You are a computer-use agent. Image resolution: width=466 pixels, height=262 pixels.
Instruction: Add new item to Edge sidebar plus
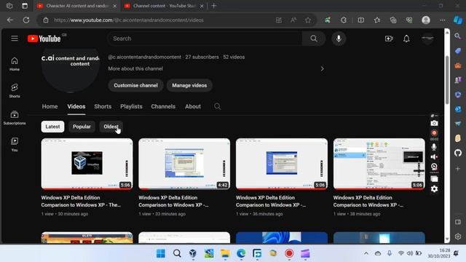point(458,168)
